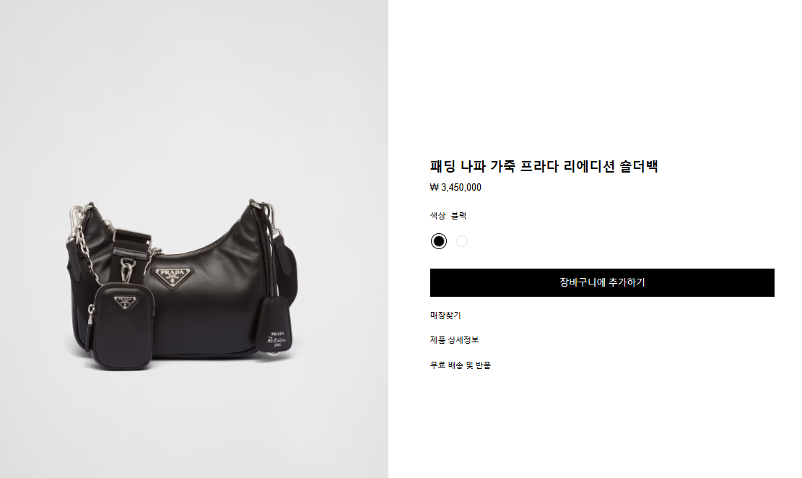
Task: Click the main black shoulder bag image
Action: (183, 284)
